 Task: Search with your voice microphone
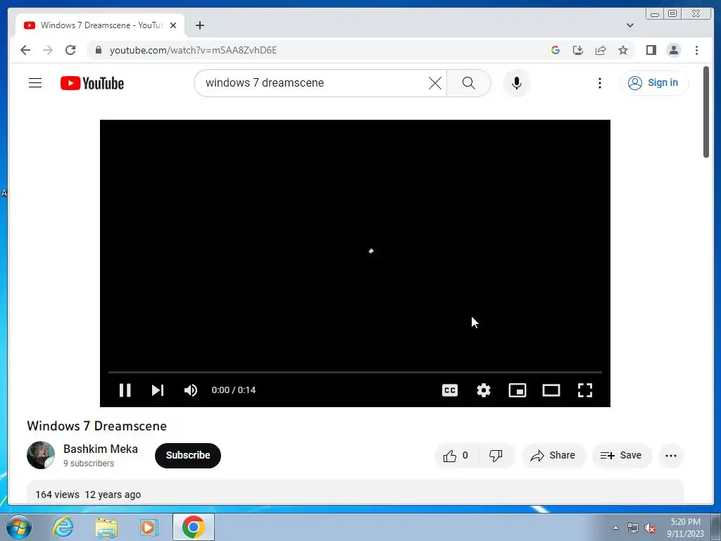pos(516,83)
